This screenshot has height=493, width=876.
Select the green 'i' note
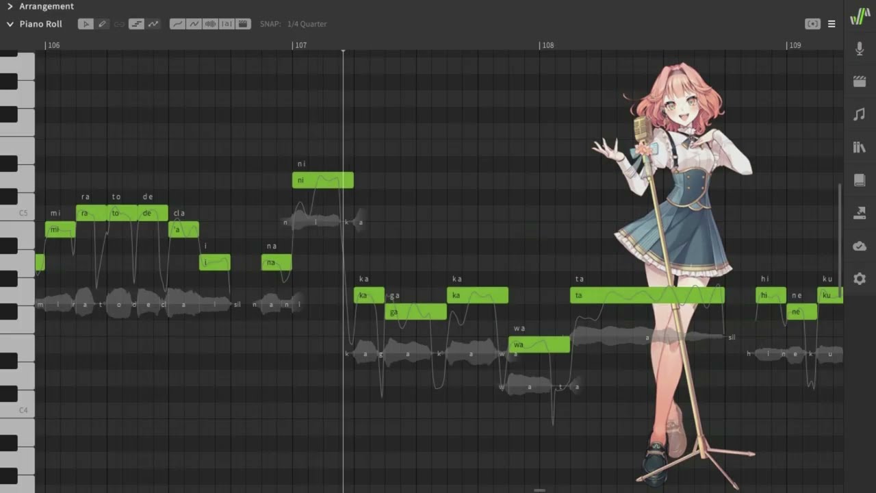click(215, 262)
